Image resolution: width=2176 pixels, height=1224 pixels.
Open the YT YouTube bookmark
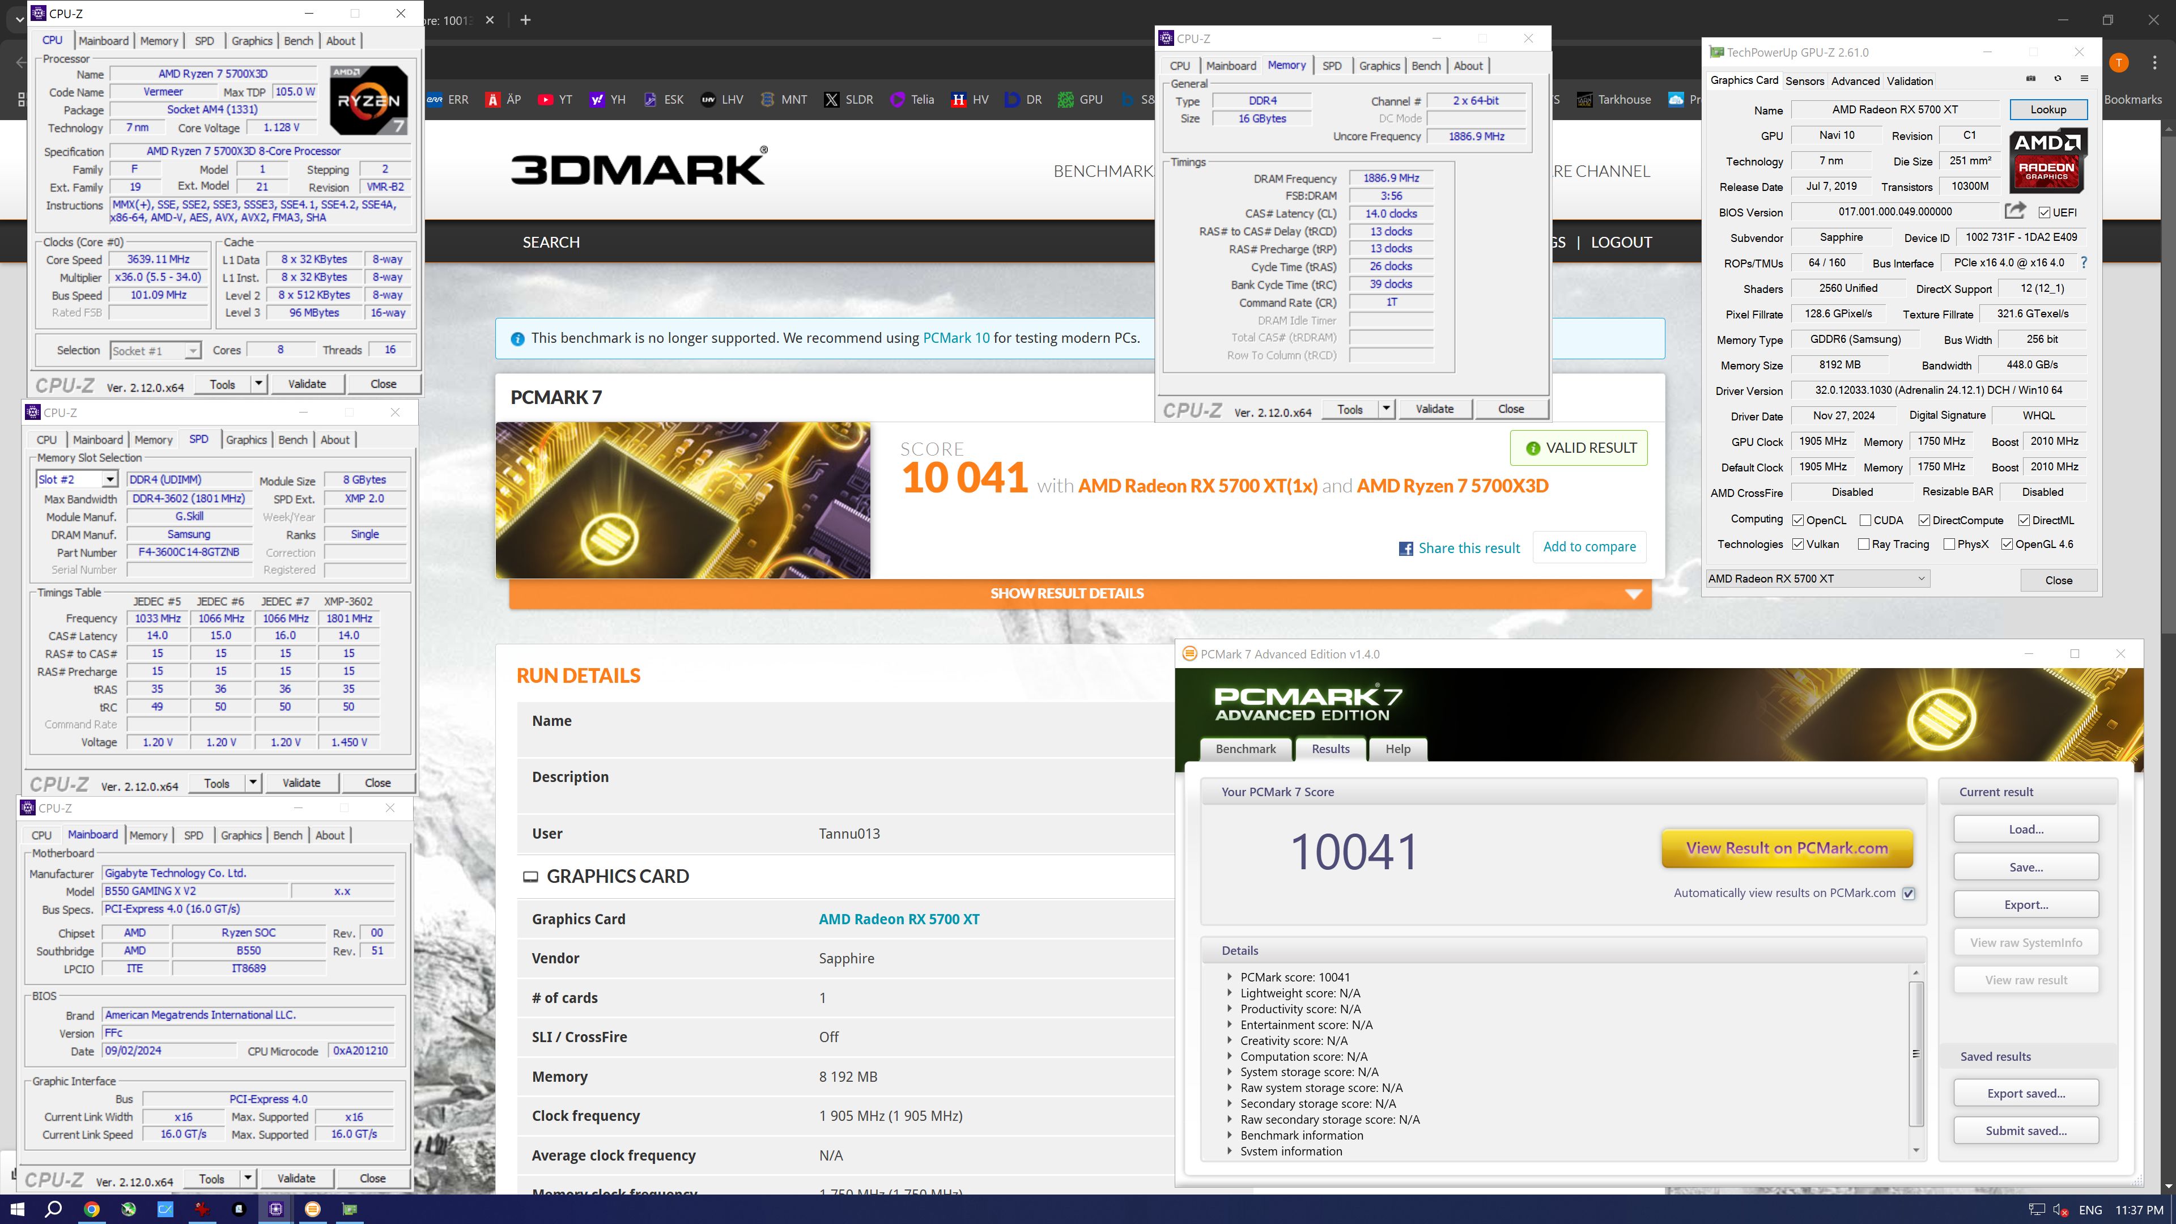pos(555,100)
